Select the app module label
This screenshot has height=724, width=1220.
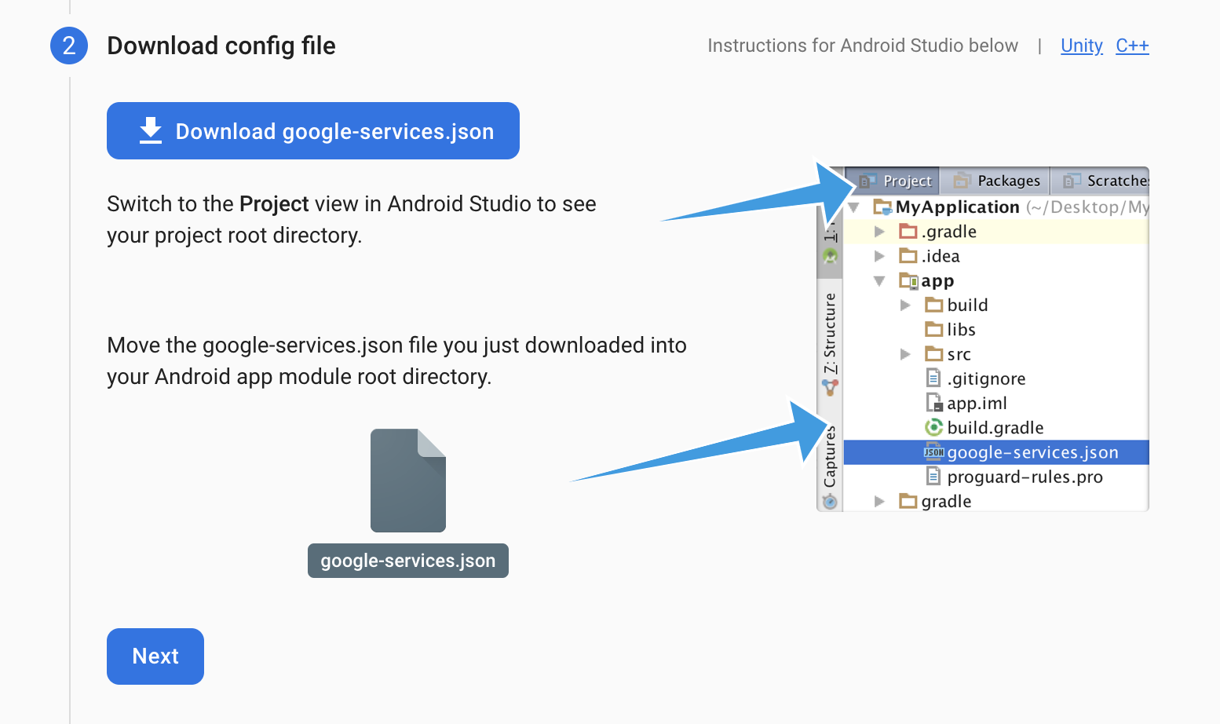tap(937, 281)
